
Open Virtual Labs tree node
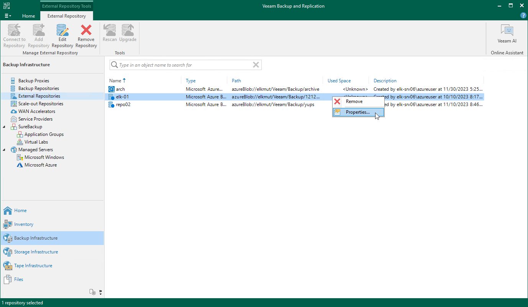pos(36,142)
